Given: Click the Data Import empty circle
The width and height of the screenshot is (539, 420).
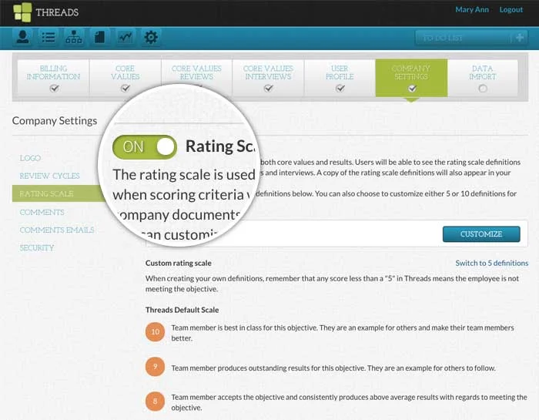Looking at the screenshot, I should pos(483,89).
